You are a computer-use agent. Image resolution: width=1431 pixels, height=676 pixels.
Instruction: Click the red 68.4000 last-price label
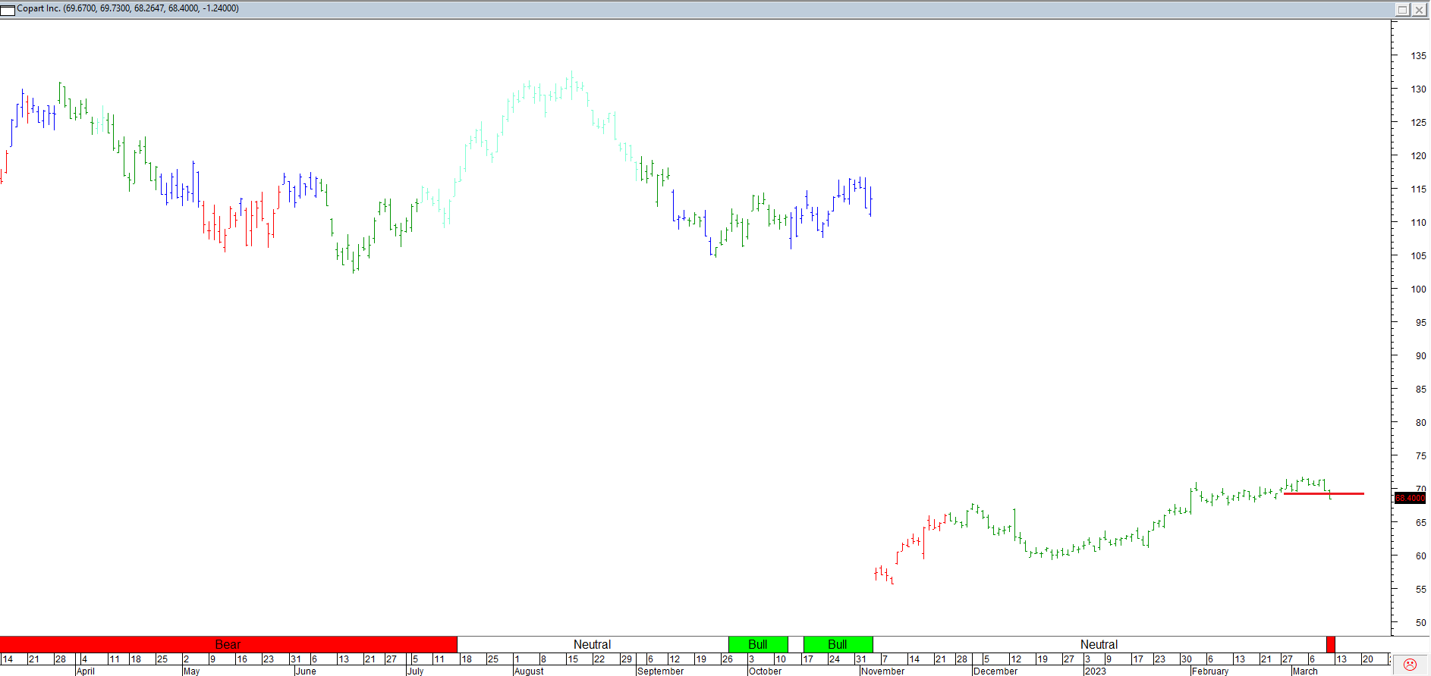1410,498
